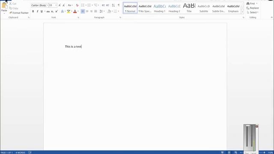Apply superscript formatting

(57, 12)
